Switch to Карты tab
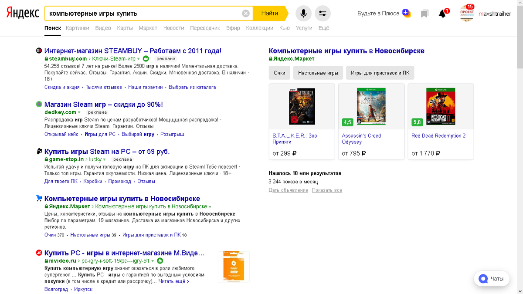This screenshot has width=523, height=294. coord(125,28)
